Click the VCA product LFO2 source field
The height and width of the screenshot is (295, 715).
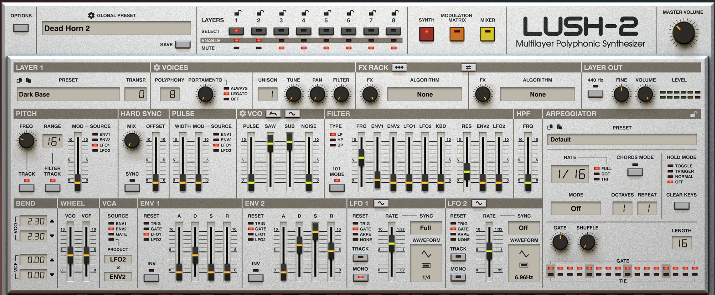118,259
